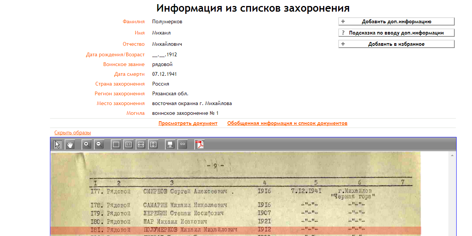Export the document as PDF
472x236 pixels.
(199, 144)
